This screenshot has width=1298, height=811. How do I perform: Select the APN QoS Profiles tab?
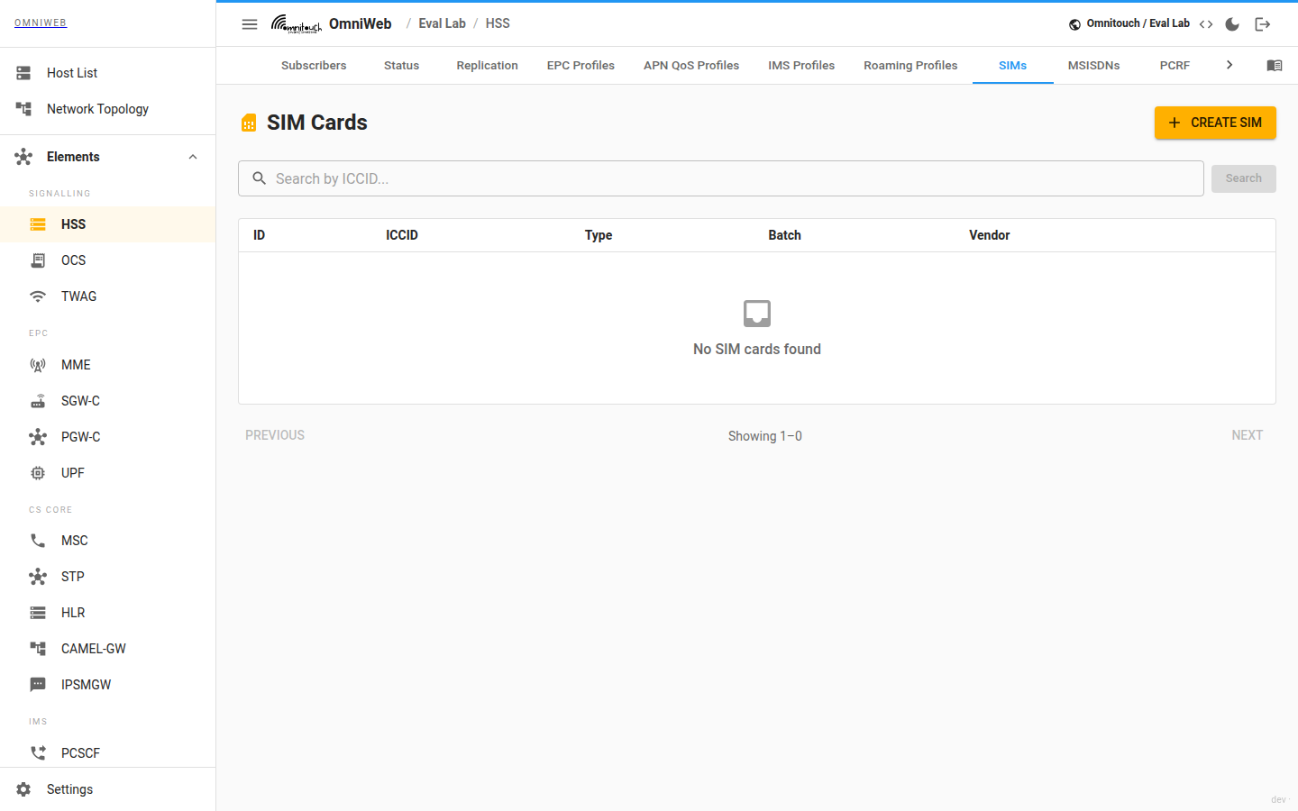(x=691, y=66)
